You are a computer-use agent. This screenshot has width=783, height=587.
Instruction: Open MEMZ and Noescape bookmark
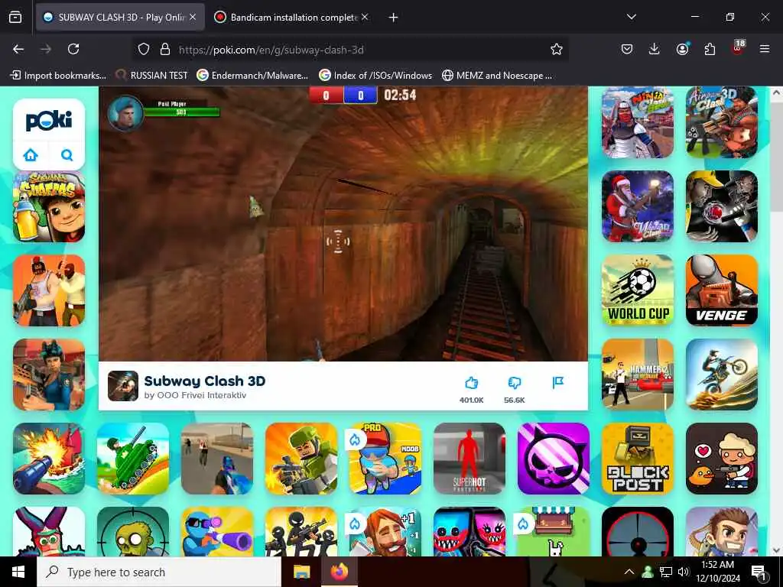point(497,76)
